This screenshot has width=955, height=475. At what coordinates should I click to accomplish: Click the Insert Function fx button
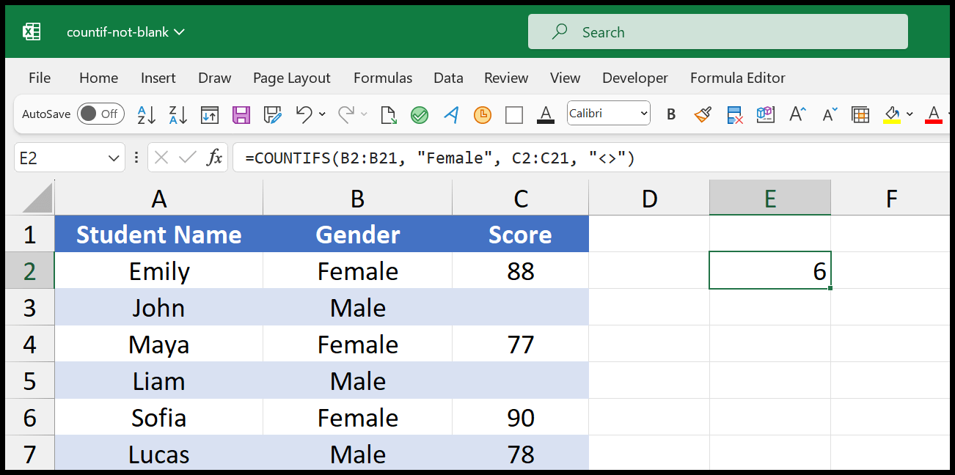(x=215, y=157)
